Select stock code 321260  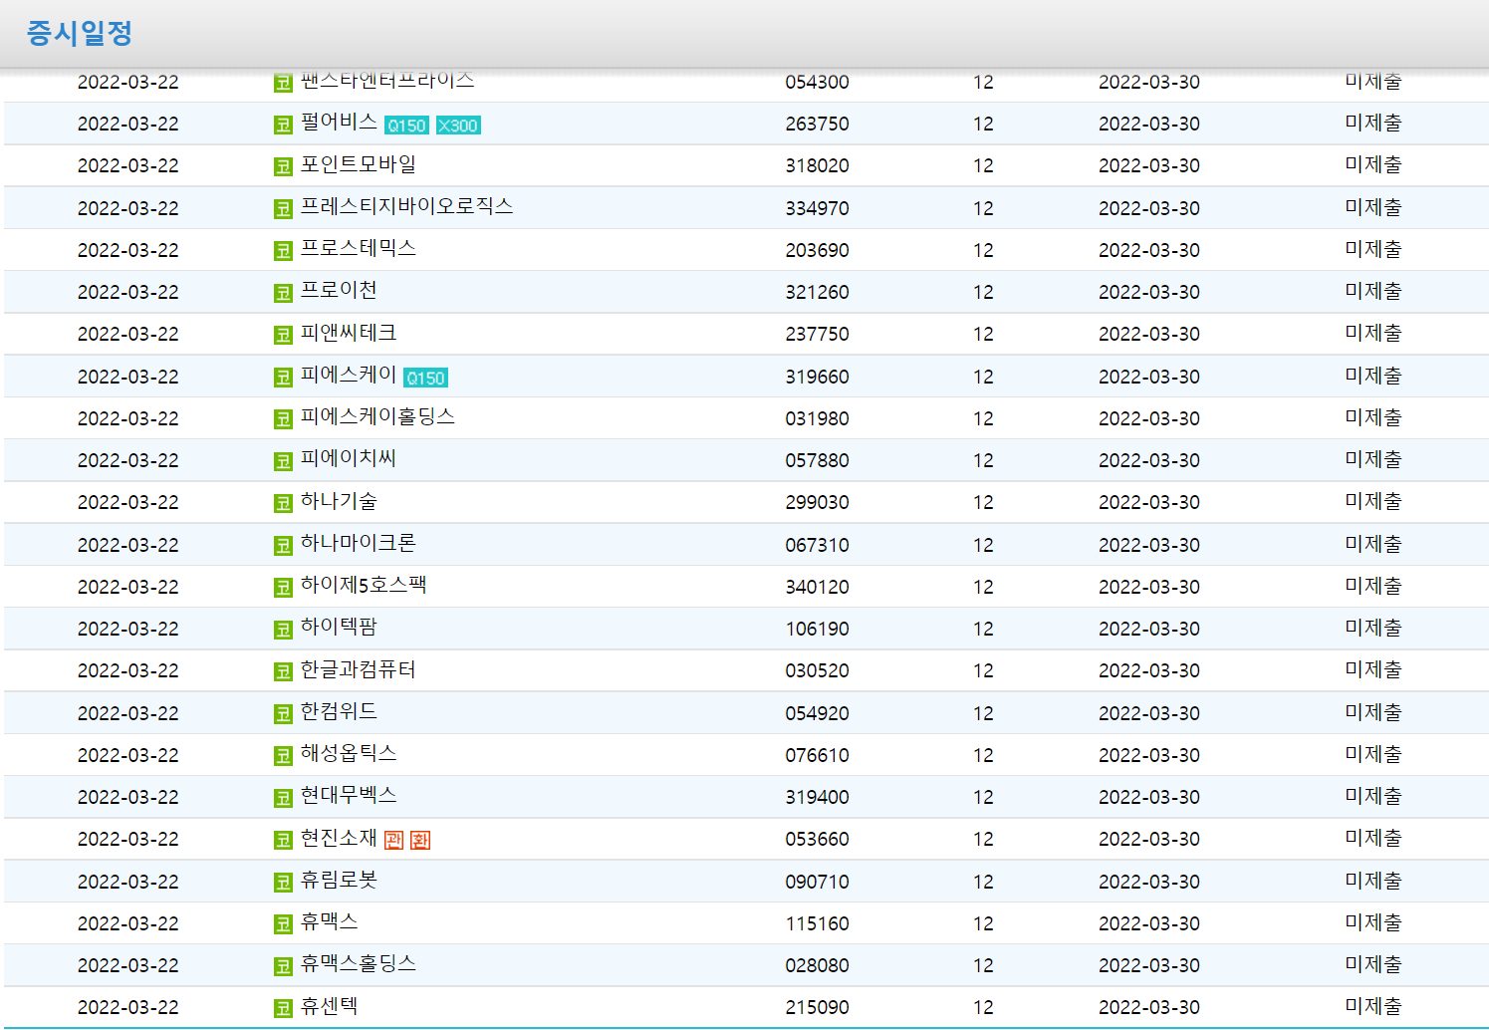[817, 293]
